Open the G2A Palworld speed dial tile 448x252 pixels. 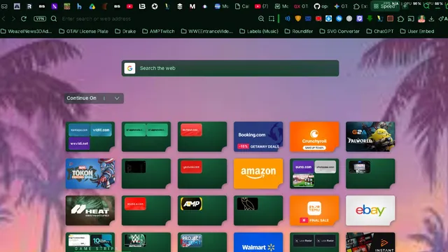(370, 136)
